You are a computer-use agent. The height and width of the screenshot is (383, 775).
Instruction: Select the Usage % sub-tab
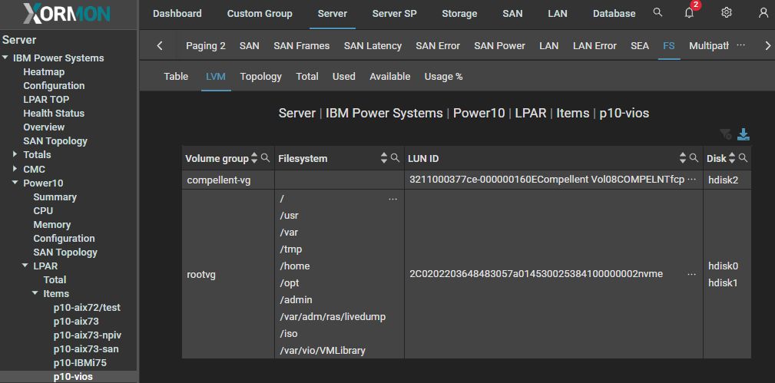point(443,77)
